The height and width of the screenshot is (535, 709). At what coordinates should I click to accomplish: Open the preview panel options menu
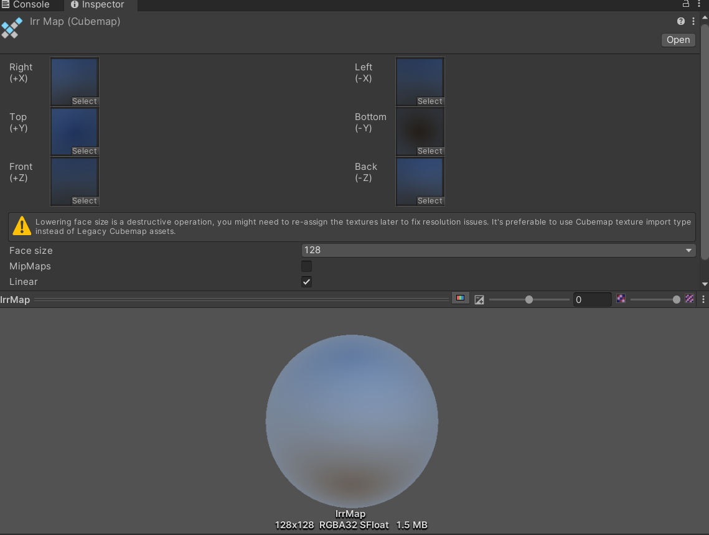[703, 299]
